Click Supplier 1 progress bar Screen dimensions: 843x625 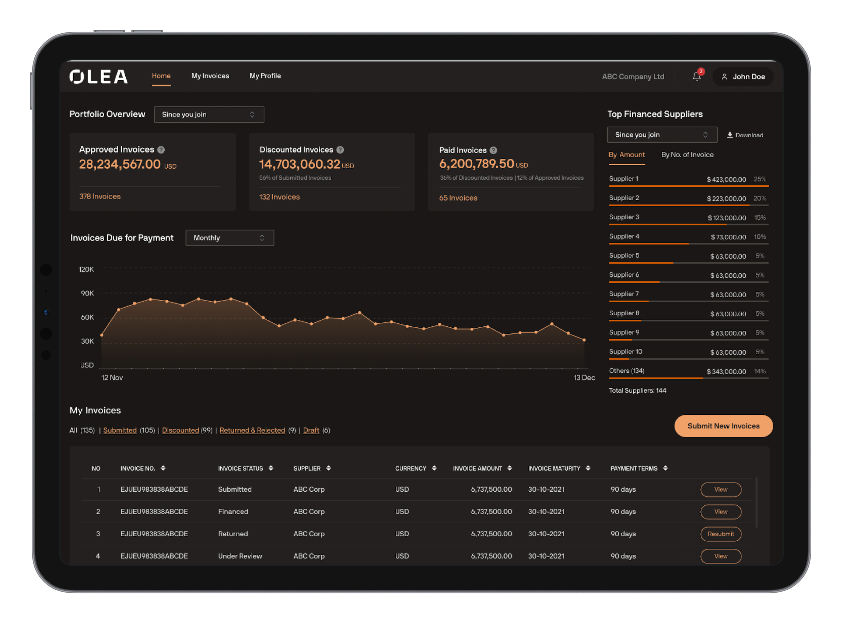point(688,186)
